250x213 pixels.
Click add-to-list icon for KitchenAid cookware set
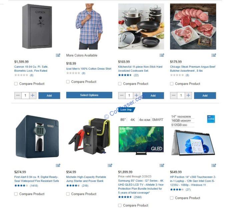(162, 55)
